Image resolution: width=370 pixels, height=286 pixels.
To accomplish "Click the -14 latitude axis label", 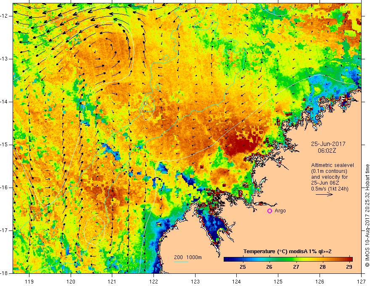I will (5, 102).
